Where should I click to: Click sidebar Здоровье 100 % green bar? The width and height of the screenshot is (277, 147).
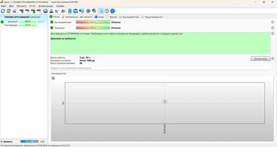[28, 21]
